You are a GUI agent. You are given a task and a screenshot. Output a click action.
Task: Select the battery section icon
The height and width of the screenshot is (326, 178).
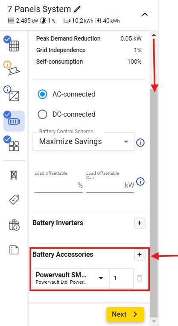tap(14, 121)
